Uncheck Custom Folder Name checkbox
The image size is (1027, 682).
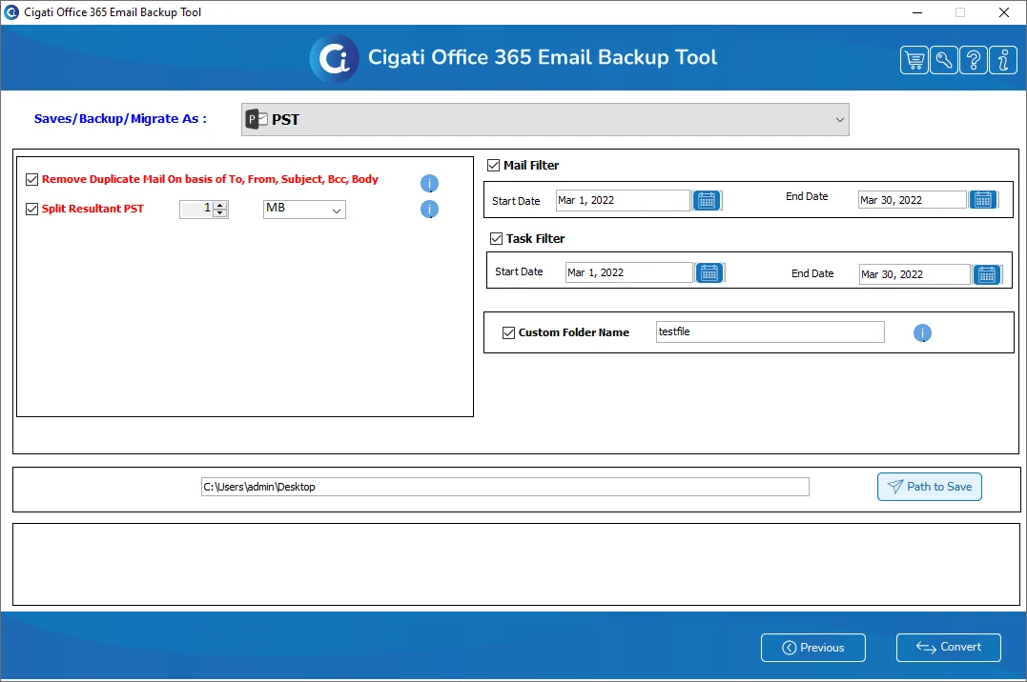click(x=508, y=333)
